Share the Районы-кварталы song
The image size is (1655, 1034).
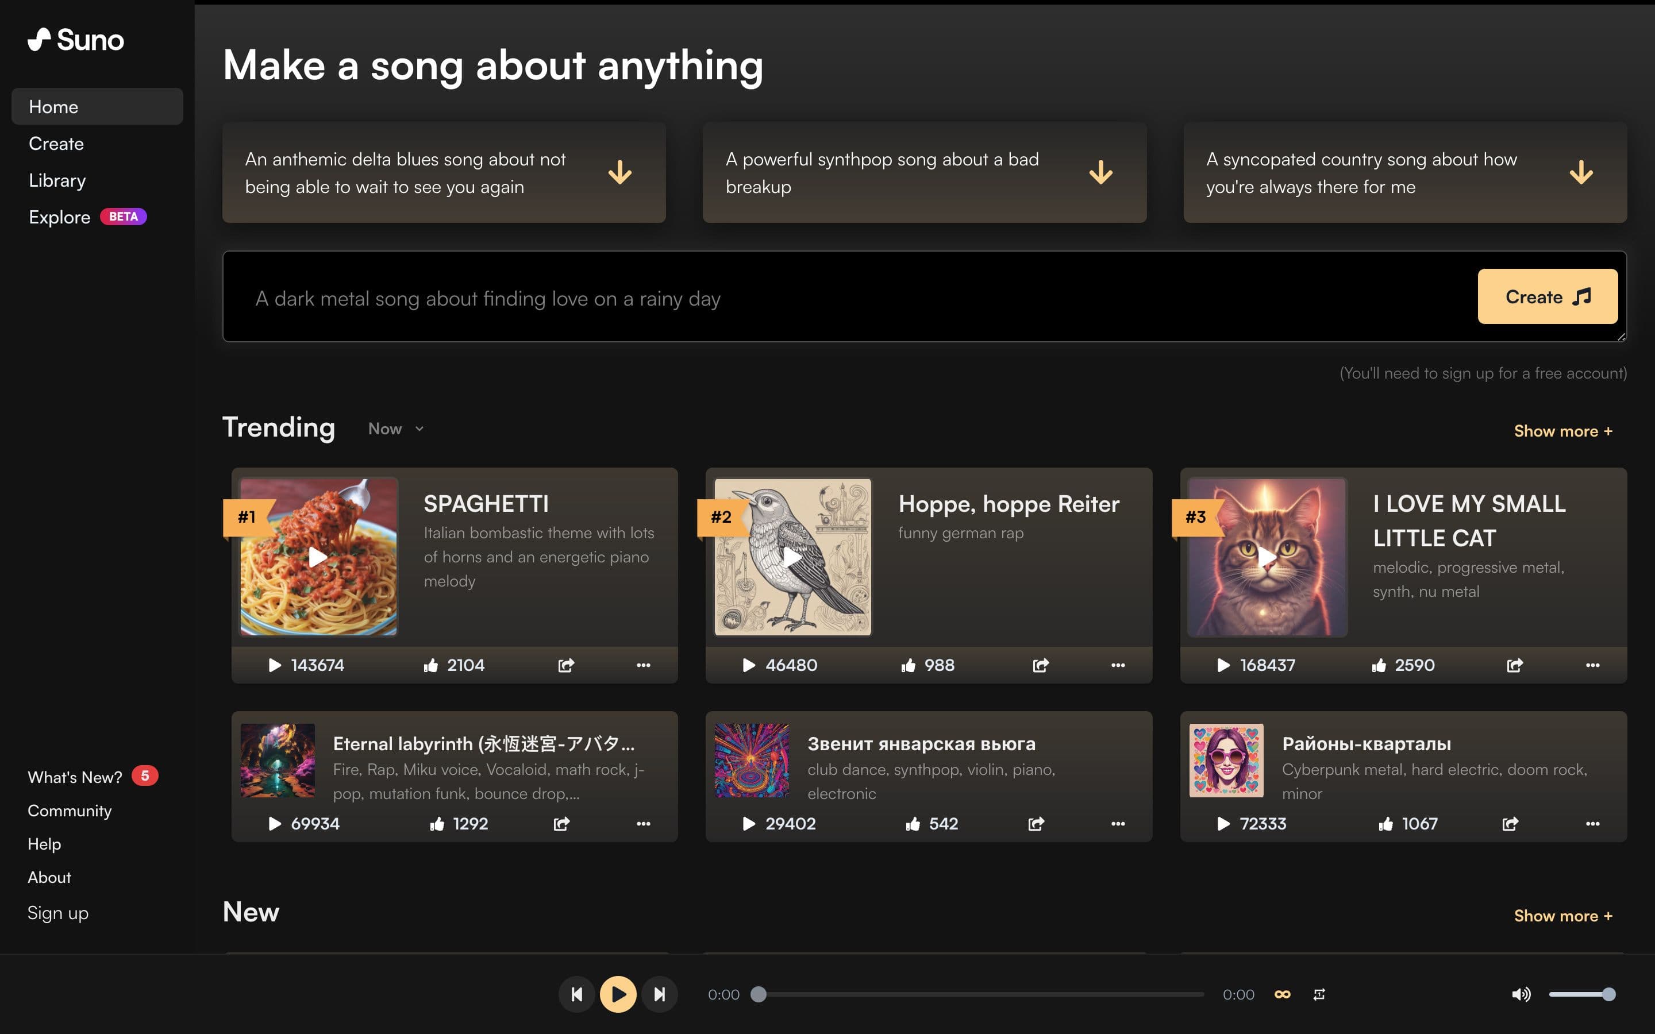[1510, 823]
